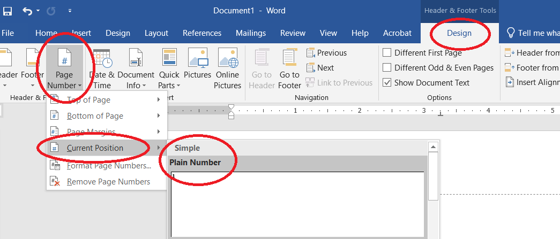
Task: Open Customize Quick Access Toolbar arrow
Action: pos(70,11)
